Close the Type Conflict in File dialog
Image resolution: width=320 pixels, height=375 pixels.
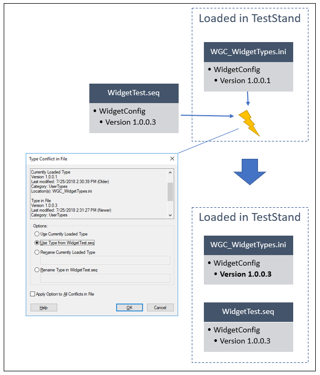tap(172, 158)
